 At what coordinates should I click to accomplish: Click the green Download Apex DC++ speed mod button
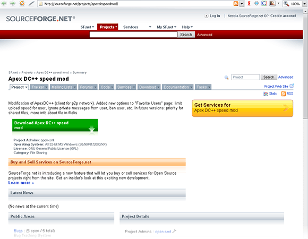point(55,125)
